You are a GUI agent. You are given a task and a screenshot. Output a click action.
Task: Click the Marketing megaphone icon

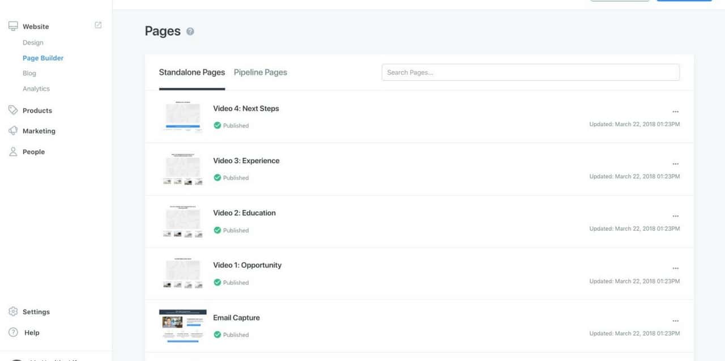pyautogui.click(x=13, y=130)
